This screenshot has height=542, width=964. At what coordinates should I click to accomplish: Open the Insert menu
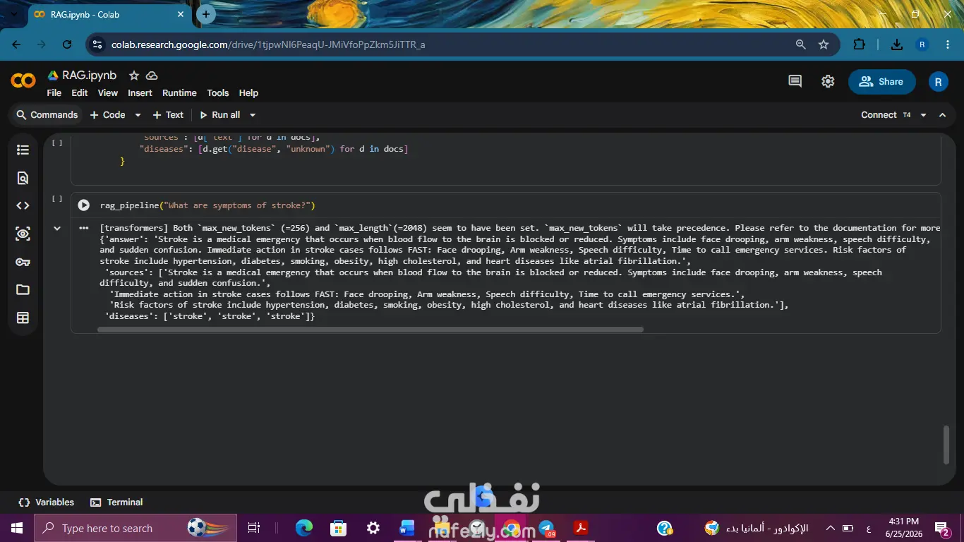click(140, 92)
